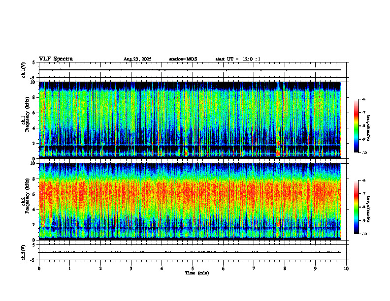This screenshot has width=390, height=301.
Task: Click the "0" tick on the time axis
Action: [39, 269]
